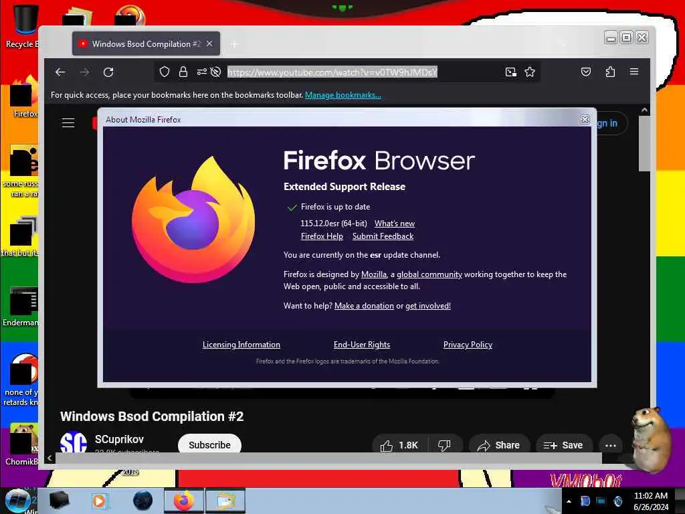Close the About Mozilla Firefox dialog

click(585, 119)
